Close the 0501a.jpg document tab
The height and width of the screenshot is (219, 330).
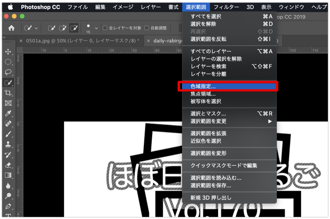point(21,41)
